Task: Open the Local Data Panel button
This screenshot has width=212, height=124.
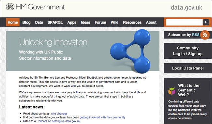Action: coord(188,68)
